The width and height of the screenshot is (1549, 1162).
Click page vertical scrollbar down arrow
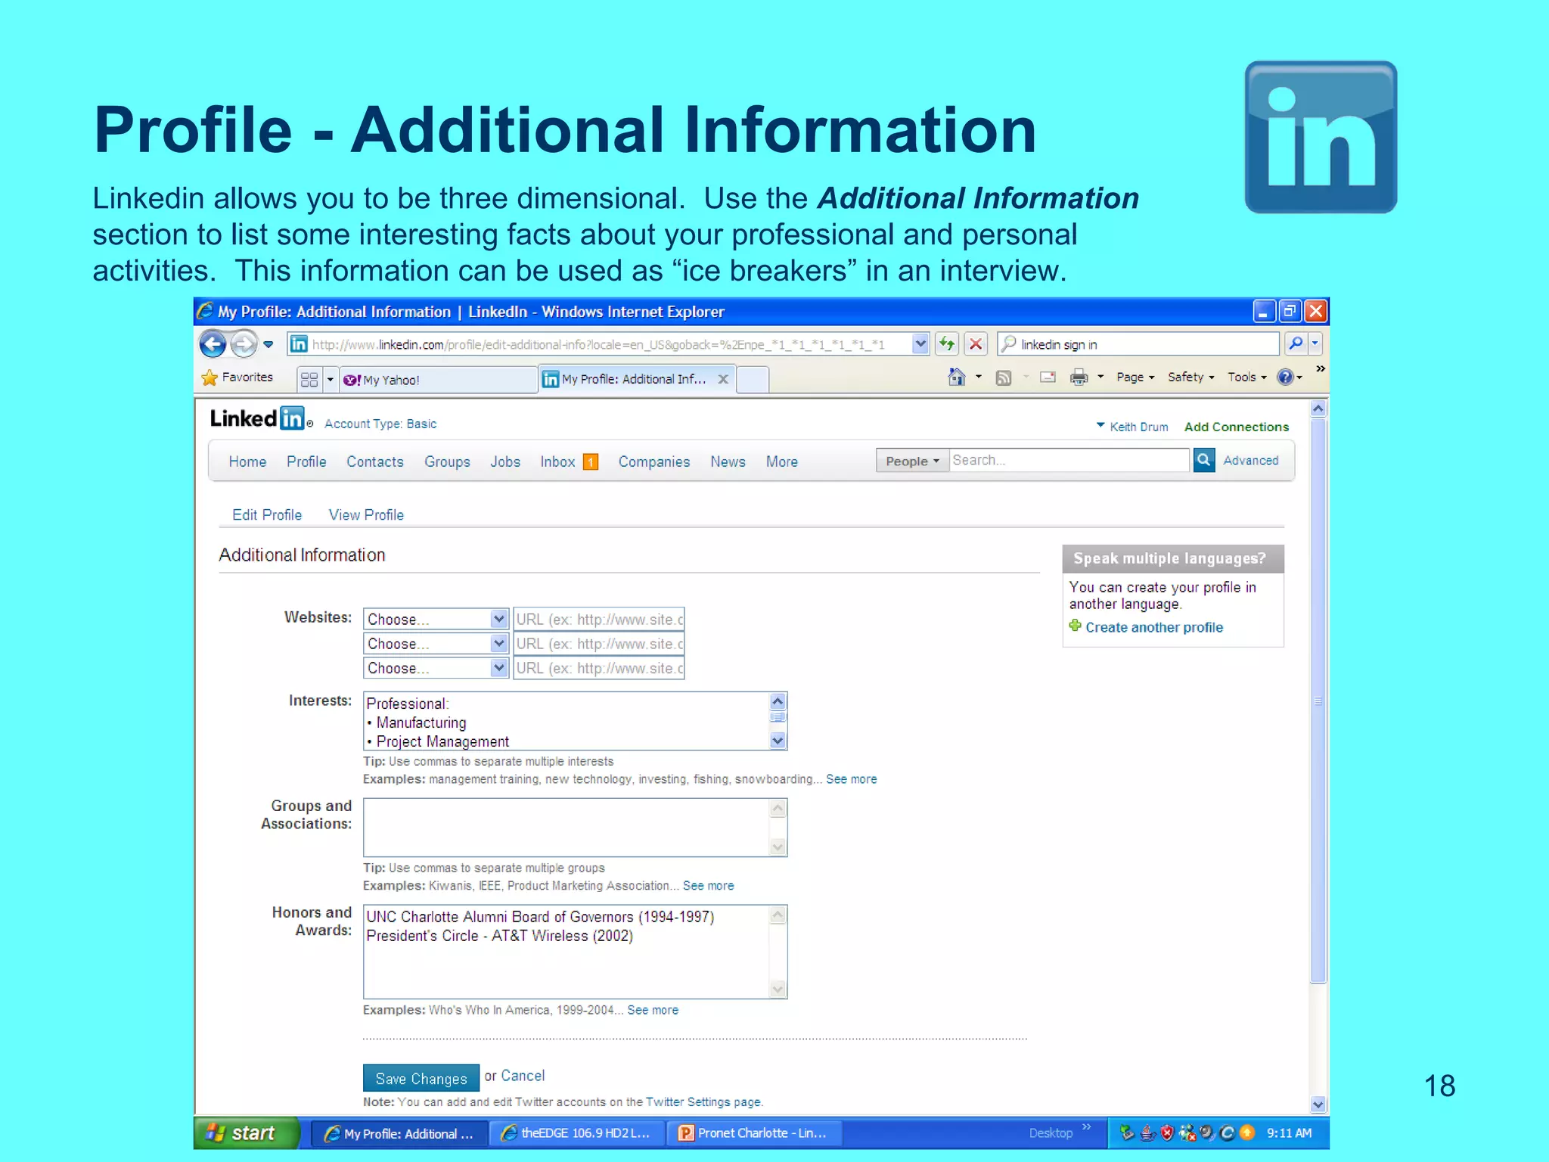(x=1318, y=1104)
